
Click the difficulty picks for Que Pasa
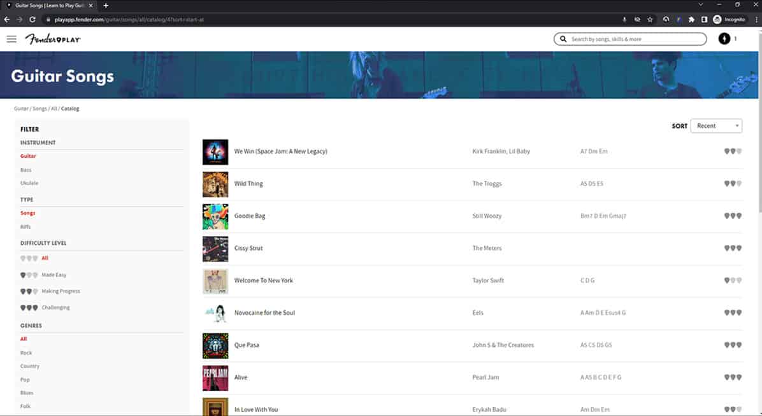(733, 345)
